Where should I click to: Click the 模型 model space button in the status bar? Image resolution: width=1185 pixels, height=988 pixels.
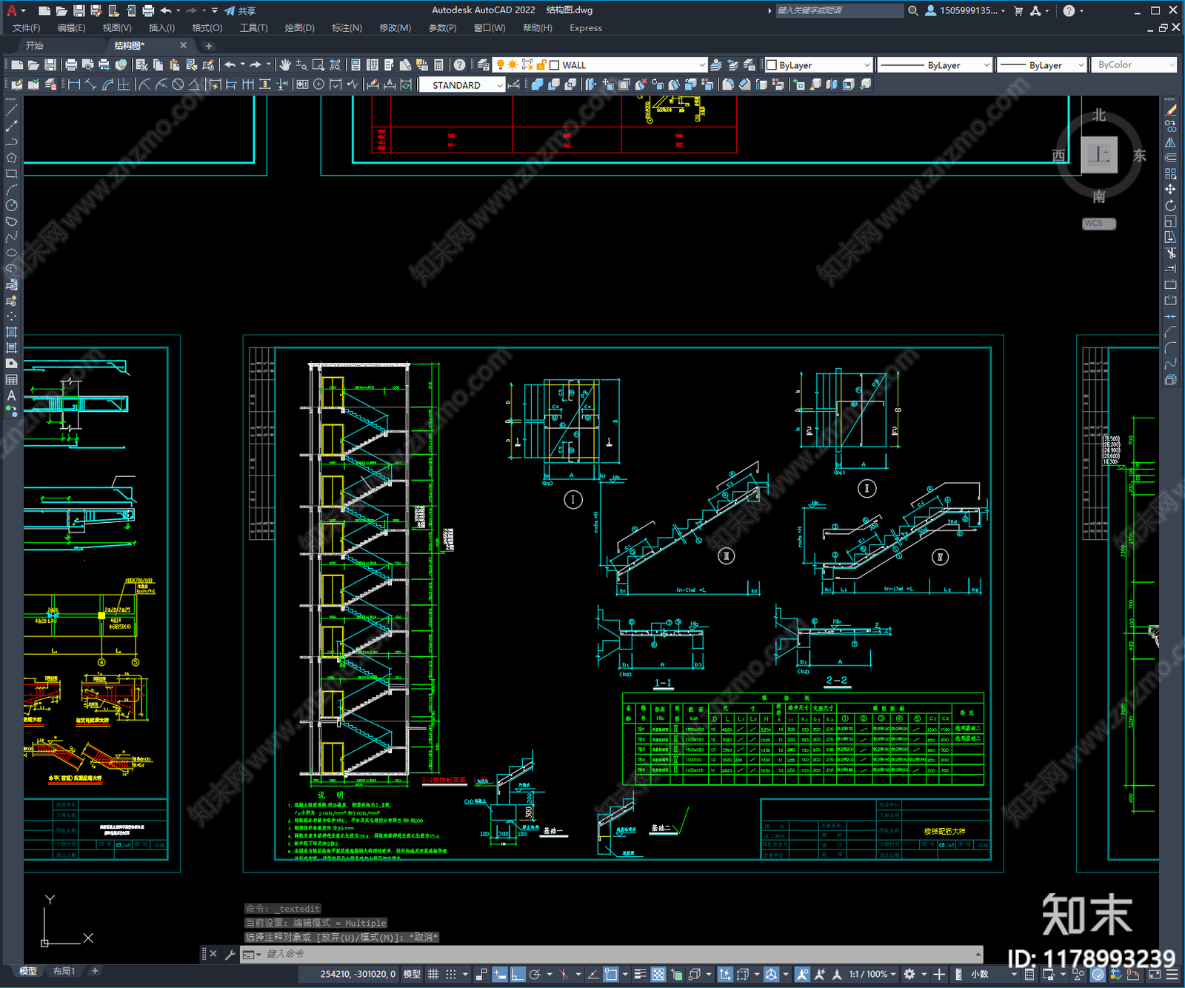(412, 974)
